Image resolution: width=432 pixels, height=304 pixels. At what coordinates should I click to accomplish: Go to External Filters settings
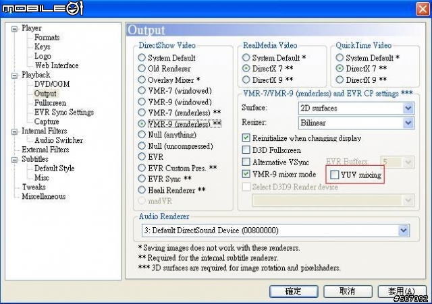pyautogui.click(x=45, y=150)
